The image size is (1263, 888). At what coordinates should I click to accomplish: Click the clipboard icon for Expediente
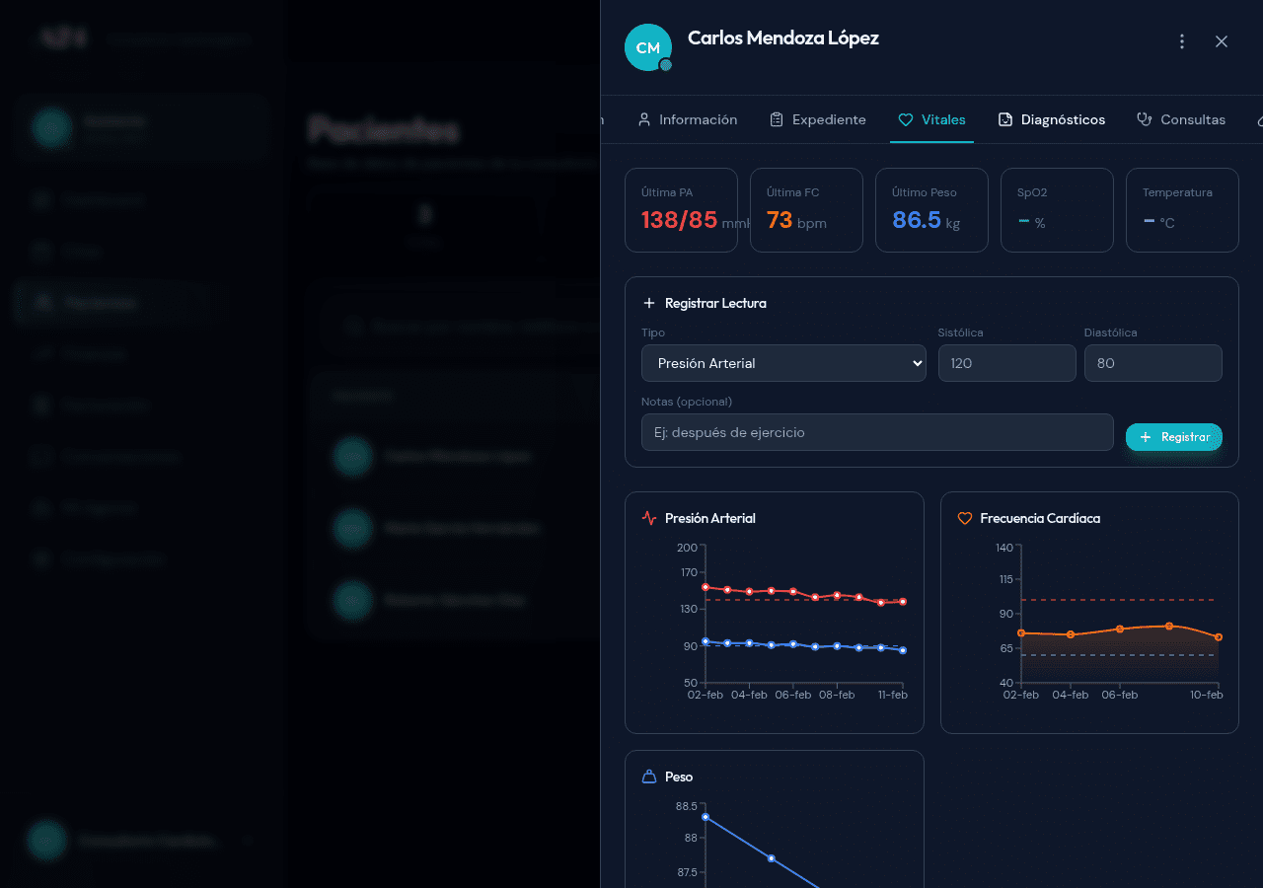pos(777,119)
